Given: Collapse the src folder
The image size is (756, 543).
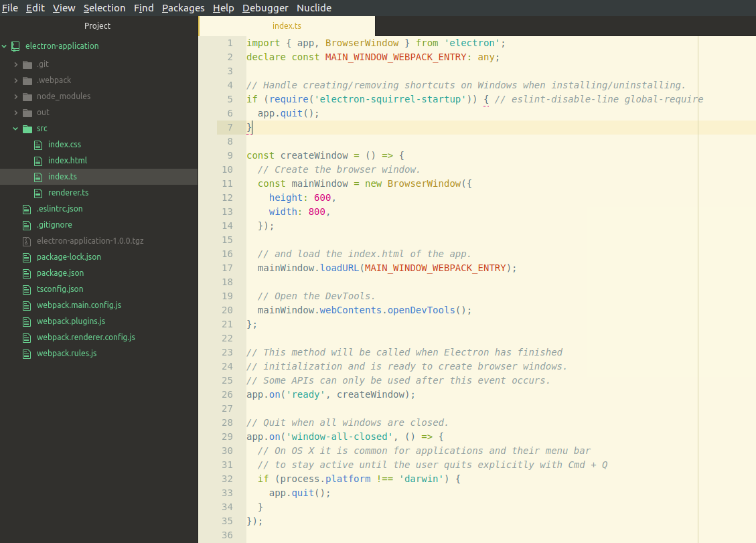Looking at the screenshot, I should click(16, 128).
